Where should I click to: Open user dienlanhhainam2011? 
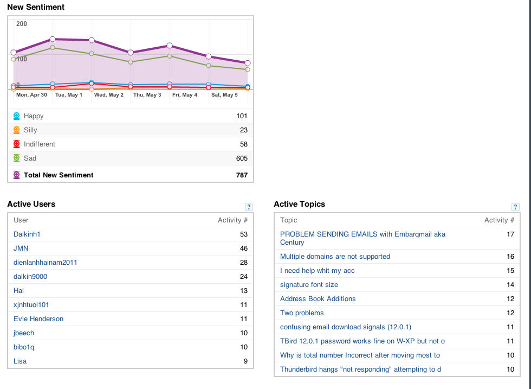[46, 263]
